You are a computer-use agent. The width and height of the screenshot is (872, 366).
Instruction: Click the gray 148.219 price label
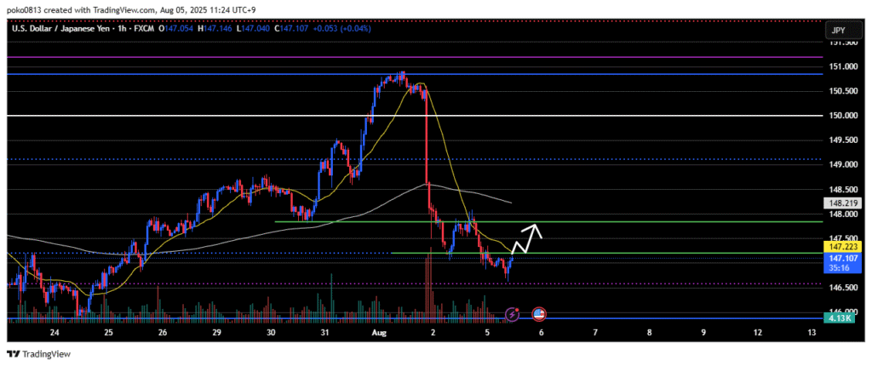pos(839,203)
